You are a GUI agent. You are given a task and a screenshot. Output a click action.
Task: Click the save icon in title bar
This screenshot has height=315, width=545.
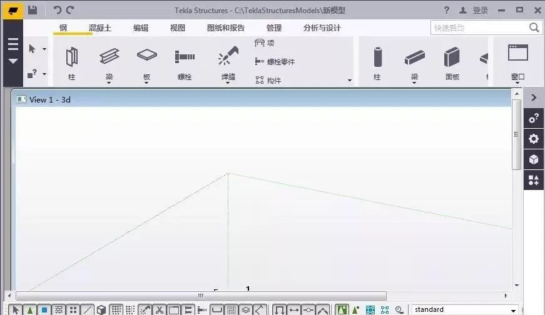click(33, 10)
